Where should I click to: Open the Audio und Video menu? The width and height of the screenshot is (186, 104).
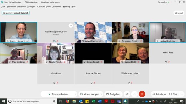[44, 7]
